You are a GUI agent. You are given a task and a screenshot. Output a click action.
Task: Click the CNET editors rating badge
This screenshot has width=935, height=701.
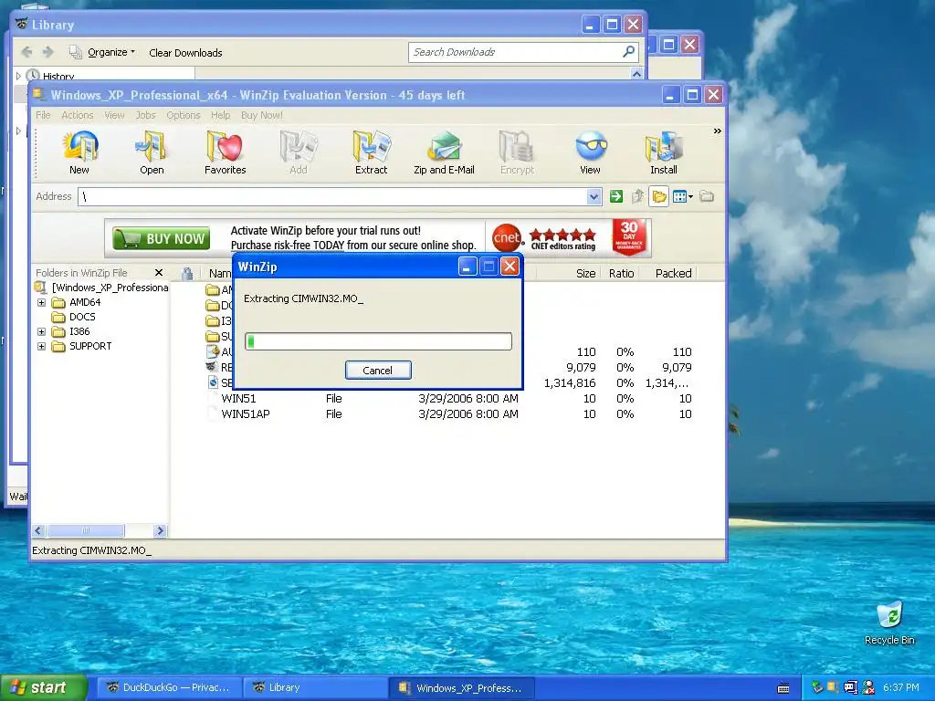[544, 238]
